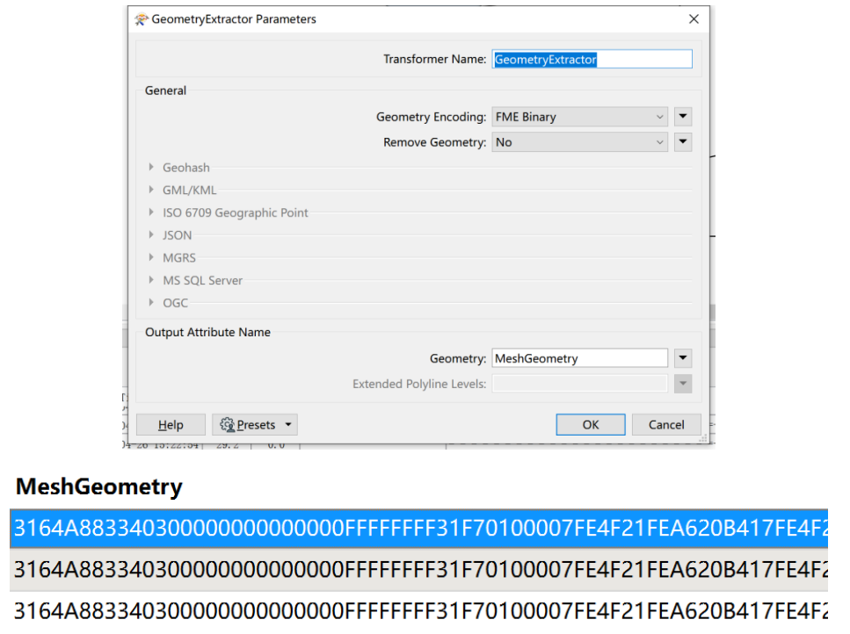Image resolution: width=850 pixels, height=634 pixels.
Task: Expand the Geohash section
Action: [x=151, y=168]
